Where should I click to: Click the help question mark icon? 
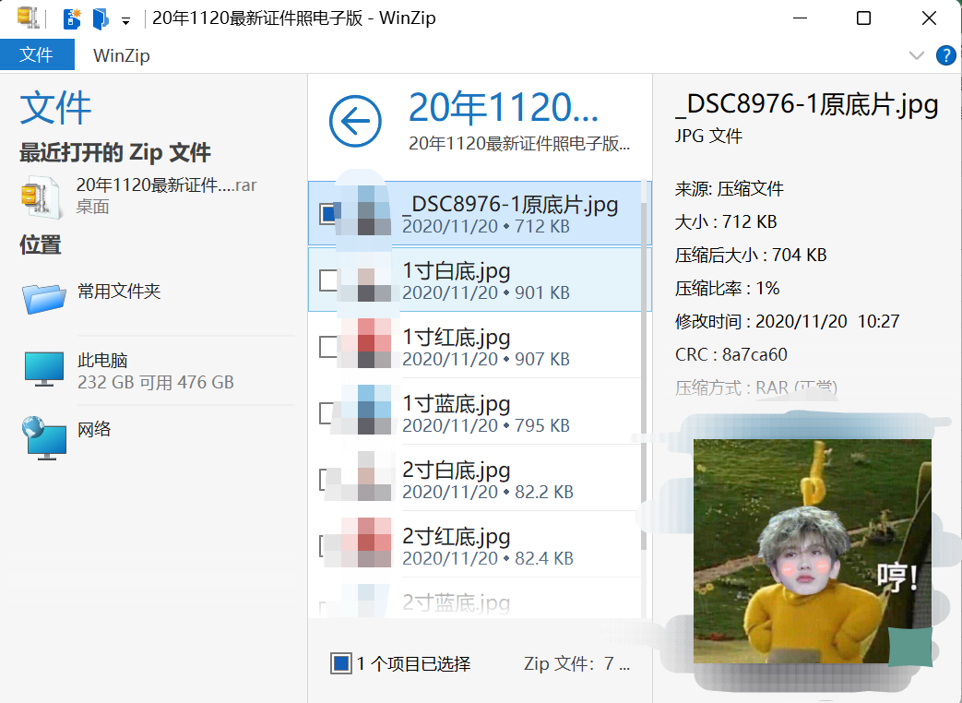click(946, 54)
